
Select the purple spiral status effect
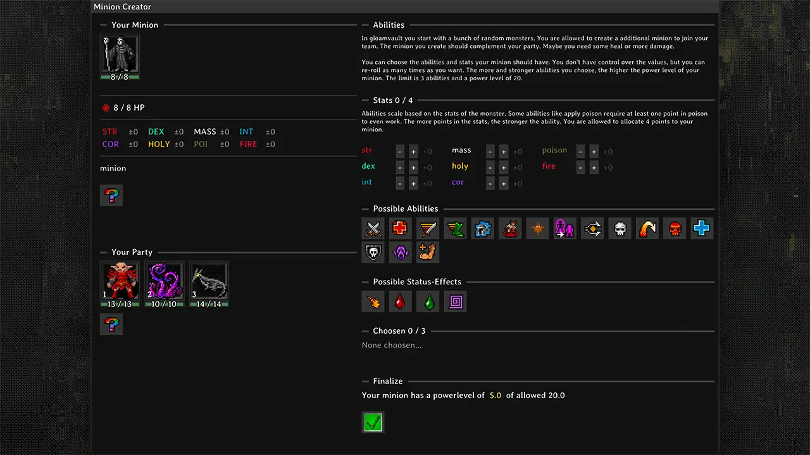tap(455, 301)
